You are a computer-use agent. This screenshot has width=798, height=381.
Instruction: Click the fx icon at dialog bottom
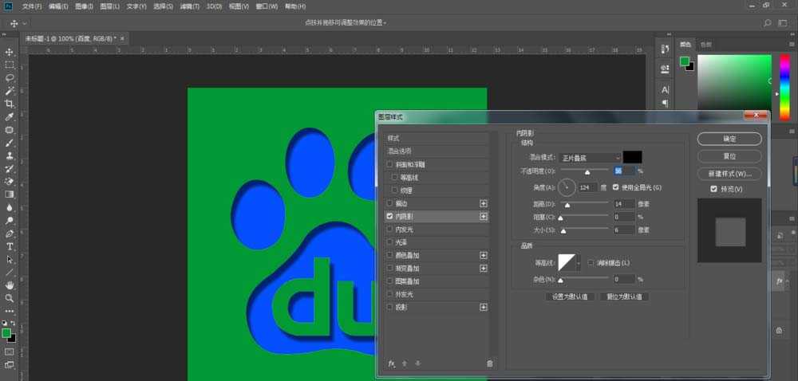click(392, 363)
